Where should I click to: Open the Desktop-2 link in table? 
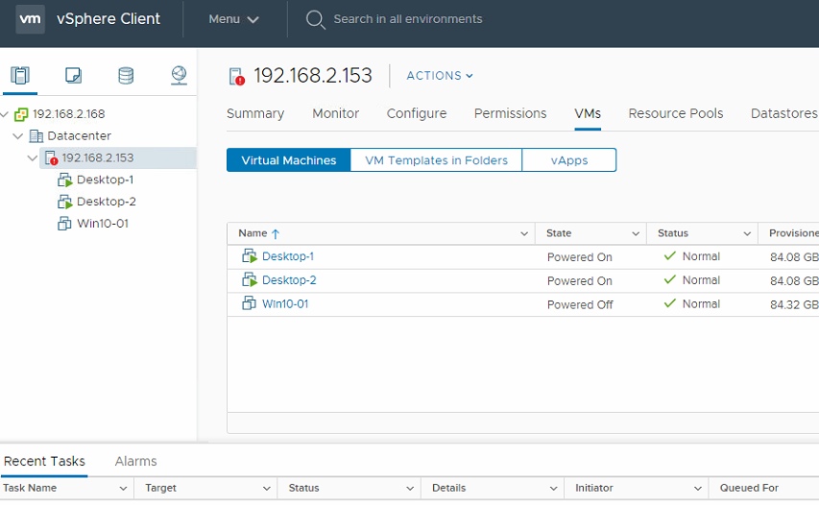[x=289, y=280]
